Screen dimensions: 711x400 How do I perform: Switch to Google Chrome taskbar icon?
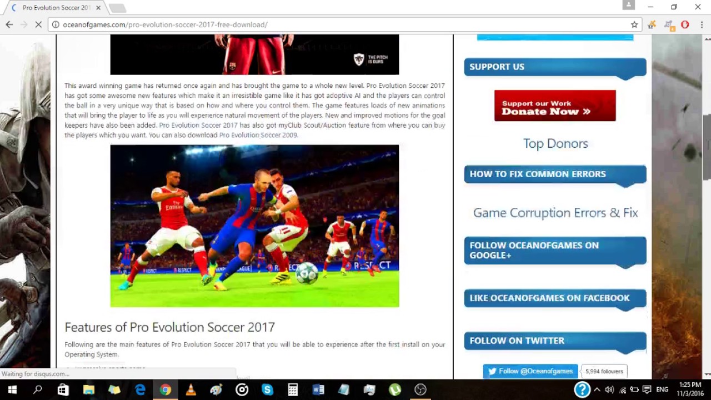coord(166,389)
